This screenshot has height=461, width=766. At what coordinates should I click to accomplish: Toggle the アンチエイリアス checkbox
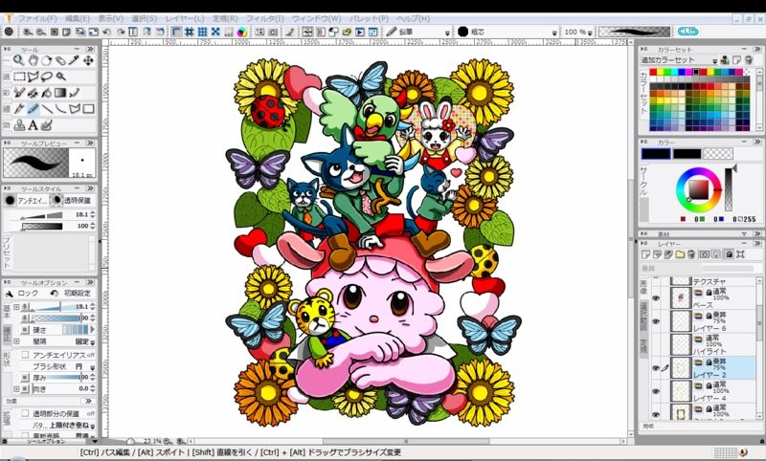coord(25,355)
